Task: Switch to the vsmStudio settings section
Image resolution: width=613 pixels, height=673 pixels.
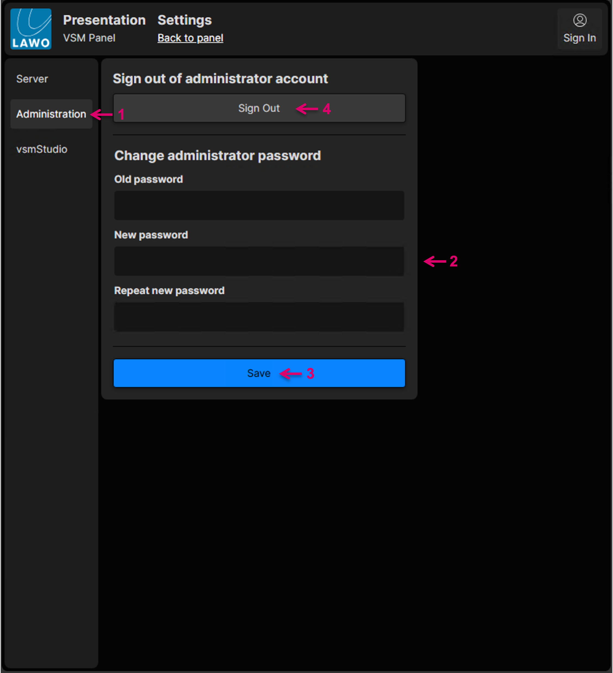Action: 42,149
